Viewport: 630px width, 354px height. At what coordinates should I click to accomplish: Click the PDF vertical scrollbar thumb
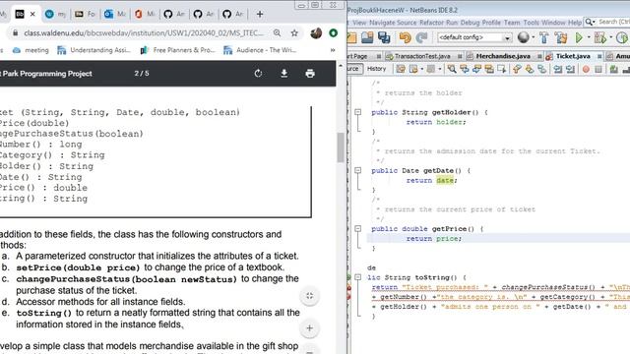tap(341, 147)
